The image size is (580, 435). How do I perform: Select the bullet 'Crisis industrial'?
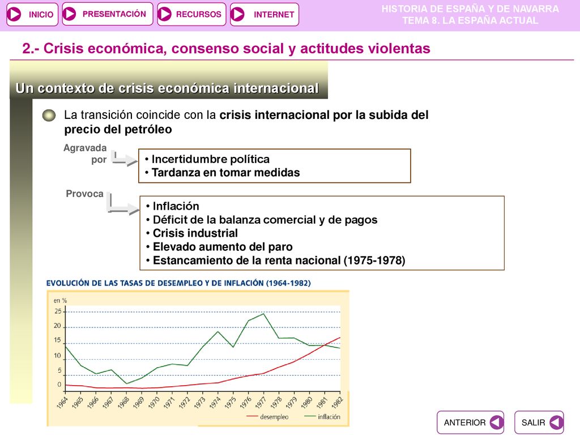point(195,233)
